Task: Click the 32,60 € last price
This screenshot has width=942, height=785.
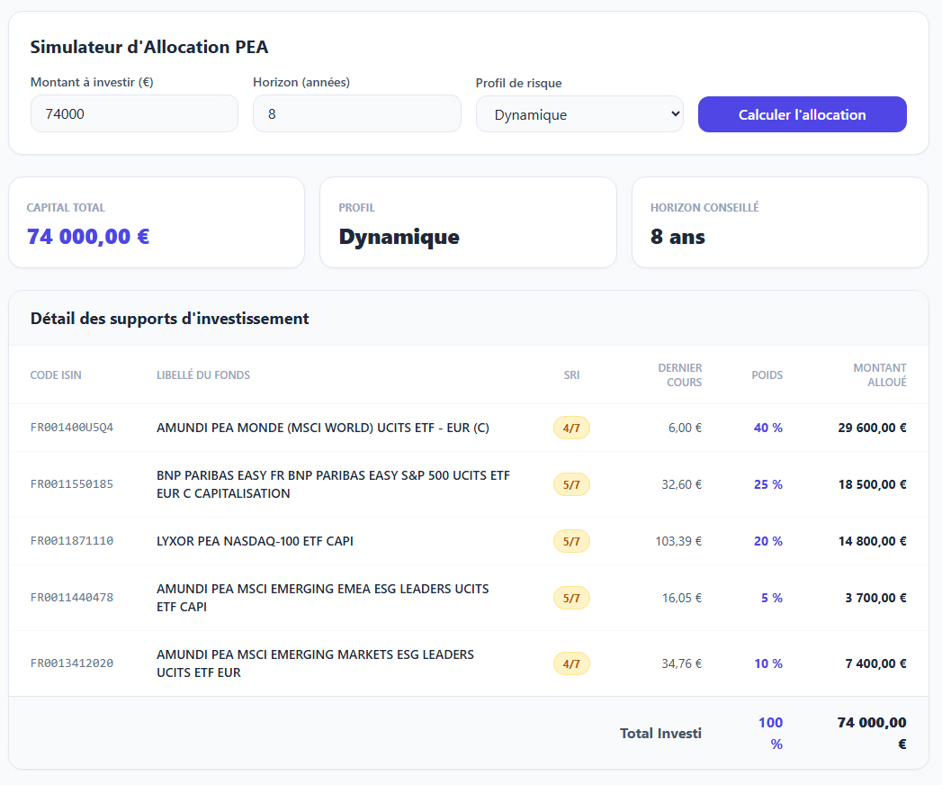Action: pos(681,483)
